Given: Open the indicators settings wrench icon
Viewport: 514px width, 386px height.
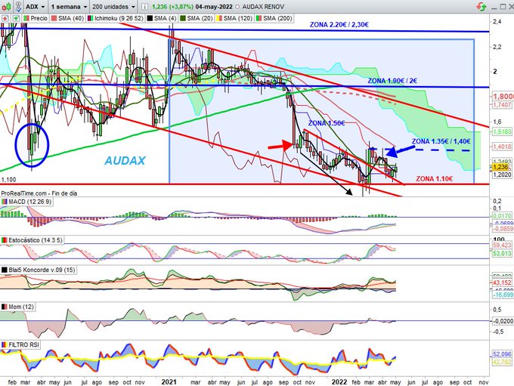Looking at the screenshot, I should [19, 6].
